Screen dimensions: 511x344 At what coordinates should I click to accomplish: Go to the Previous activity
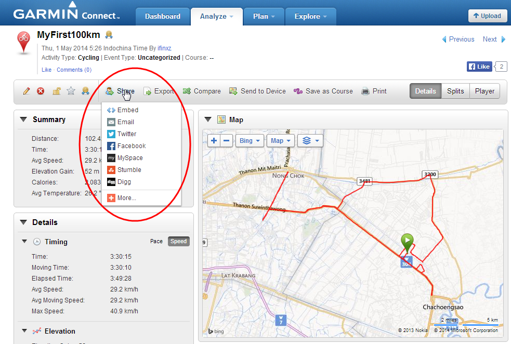(x=458, y=39)
